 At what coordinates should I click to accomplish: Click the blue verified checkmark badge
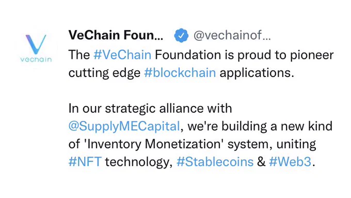coord(181,35)
